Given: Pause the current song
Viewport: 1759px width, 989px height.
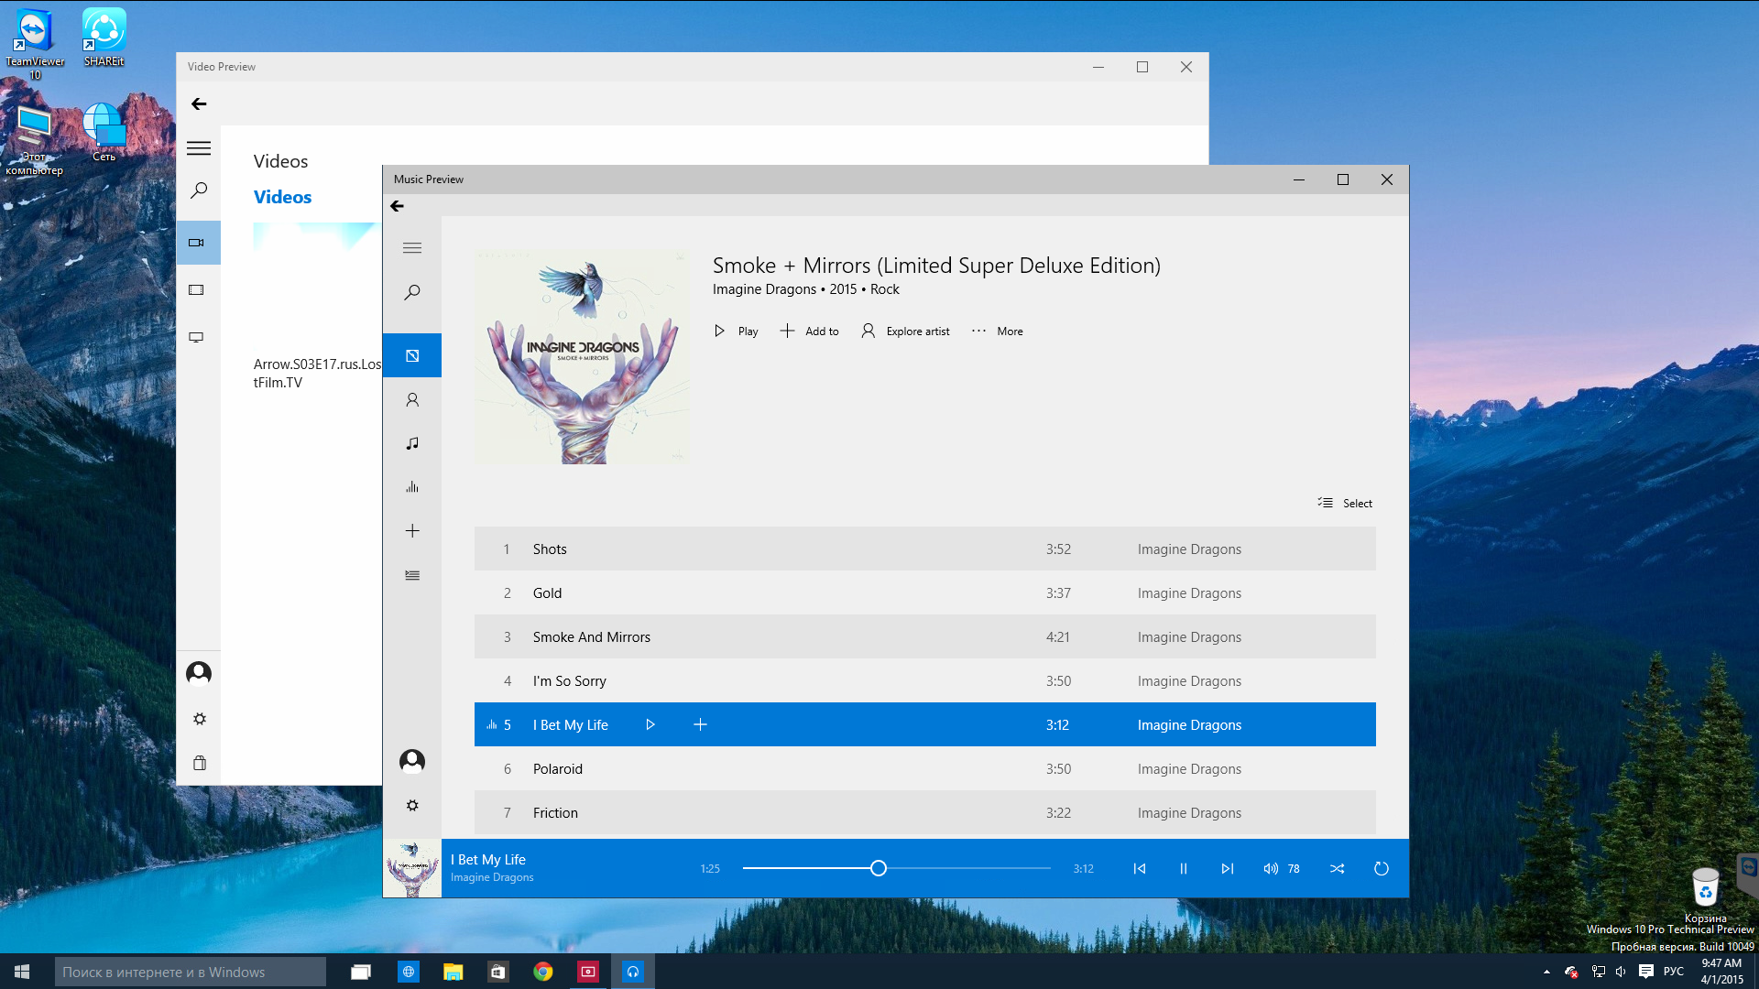Looking at the screenshot, I should tap(1184, 869).
